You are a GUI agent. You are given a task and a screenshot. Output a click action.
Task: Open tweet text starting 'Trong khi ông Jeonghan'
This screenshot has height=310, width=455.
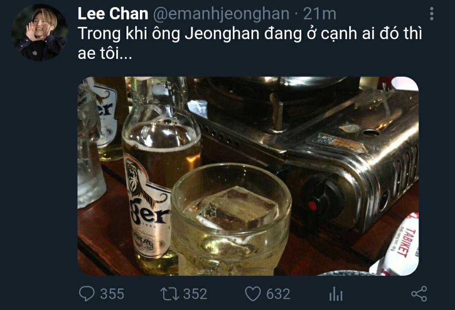(x=249, y=34)
